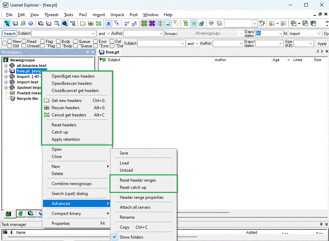The height and width of the screenshot is (241, 329).
Task: Open the Days/dates dropdown showing 40
Action: (280, 33)
